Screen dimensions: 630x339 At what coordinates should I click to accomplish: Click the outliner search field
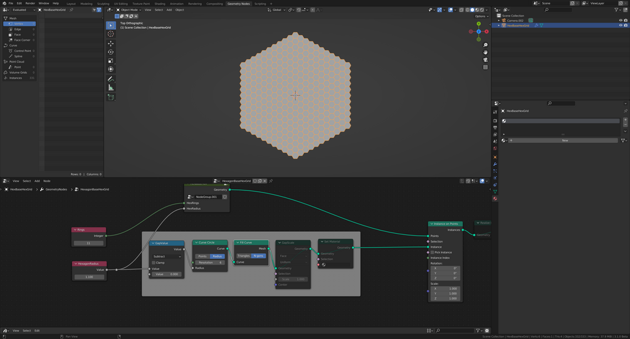coord(558,9)
